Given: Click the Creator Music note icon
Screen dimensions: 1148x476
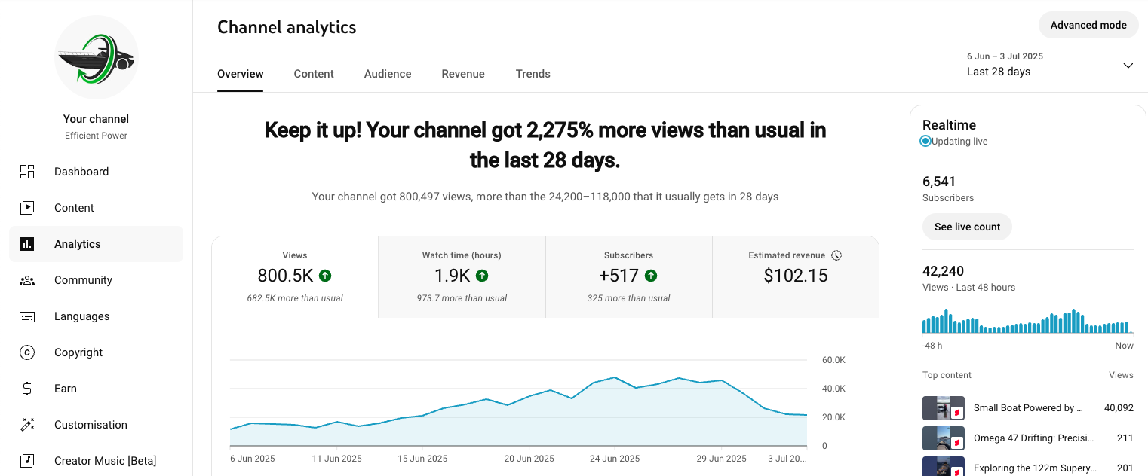Looking at the screenshot, I should pyautogui.click(x=27, y=461).
